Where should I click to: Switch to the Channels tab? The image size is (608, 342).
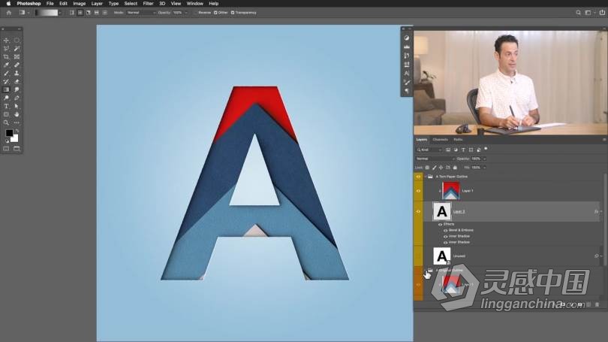tap(440, 139)
